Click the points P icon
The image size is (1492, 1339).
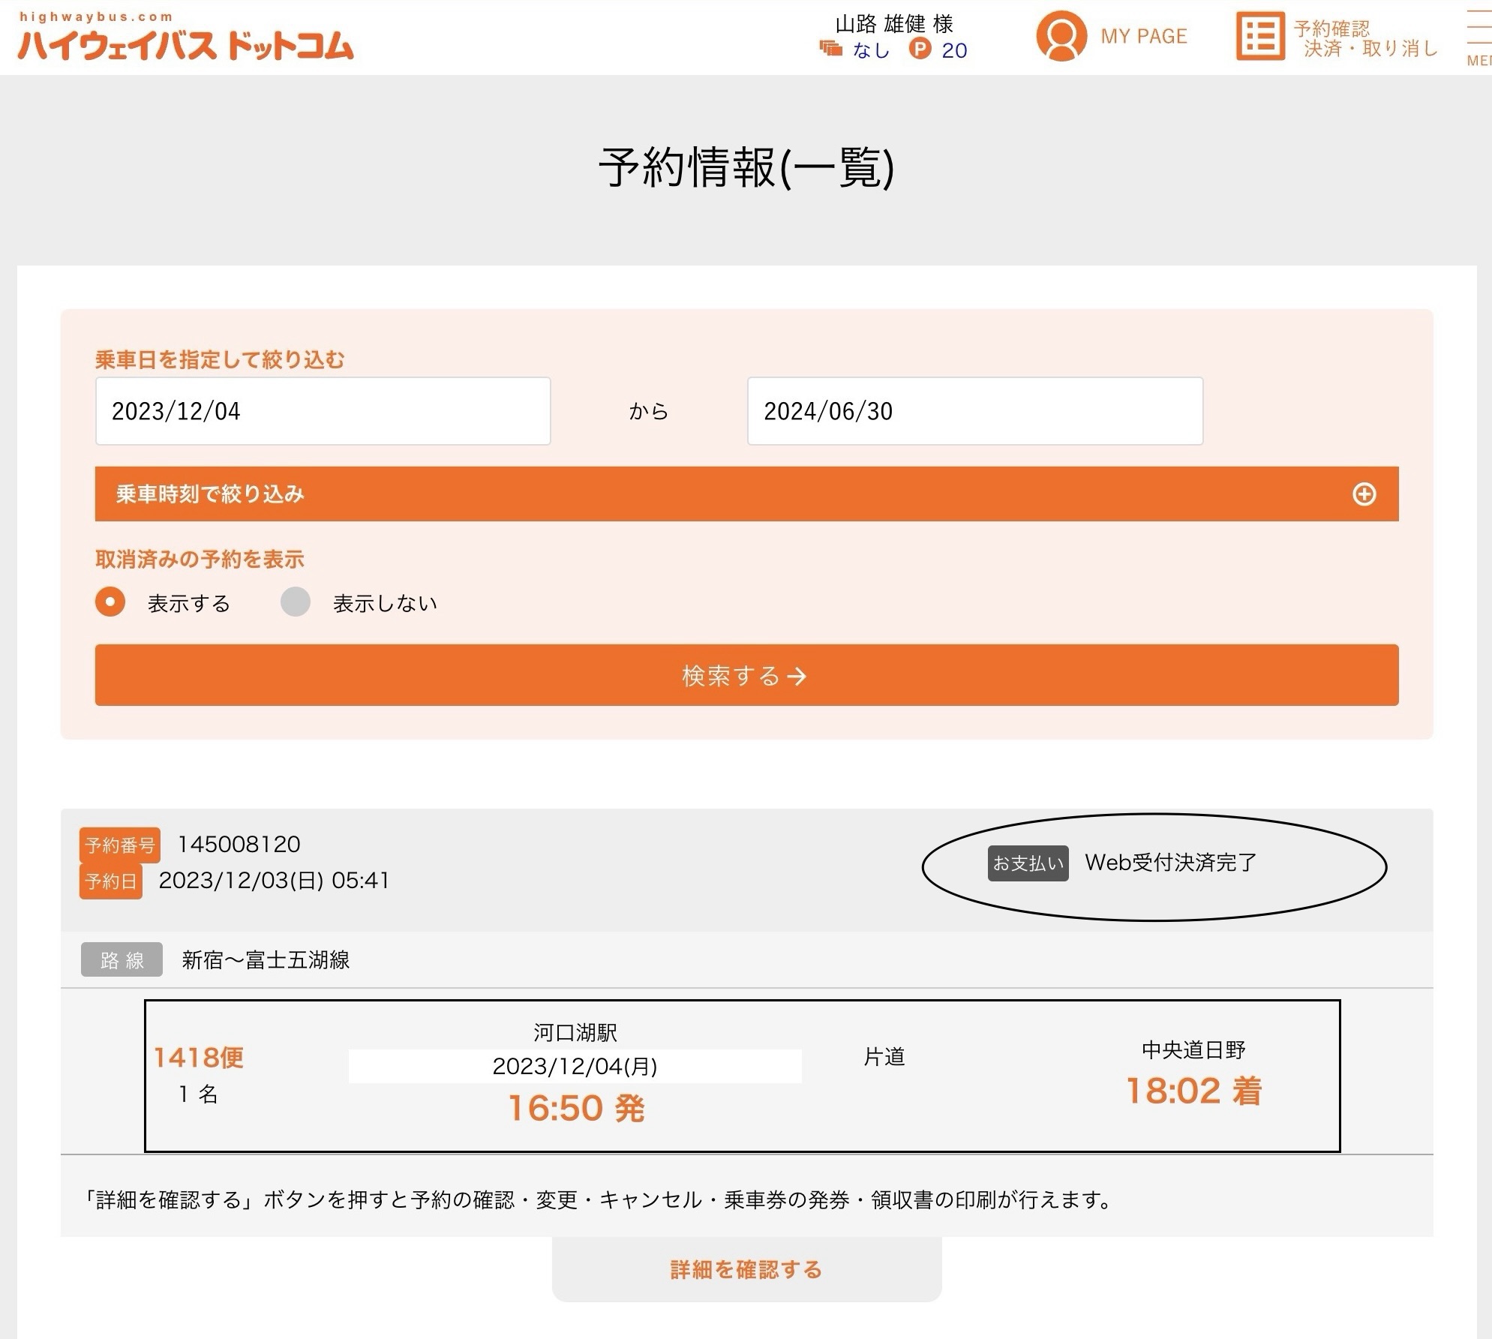[x=920, y=50]
